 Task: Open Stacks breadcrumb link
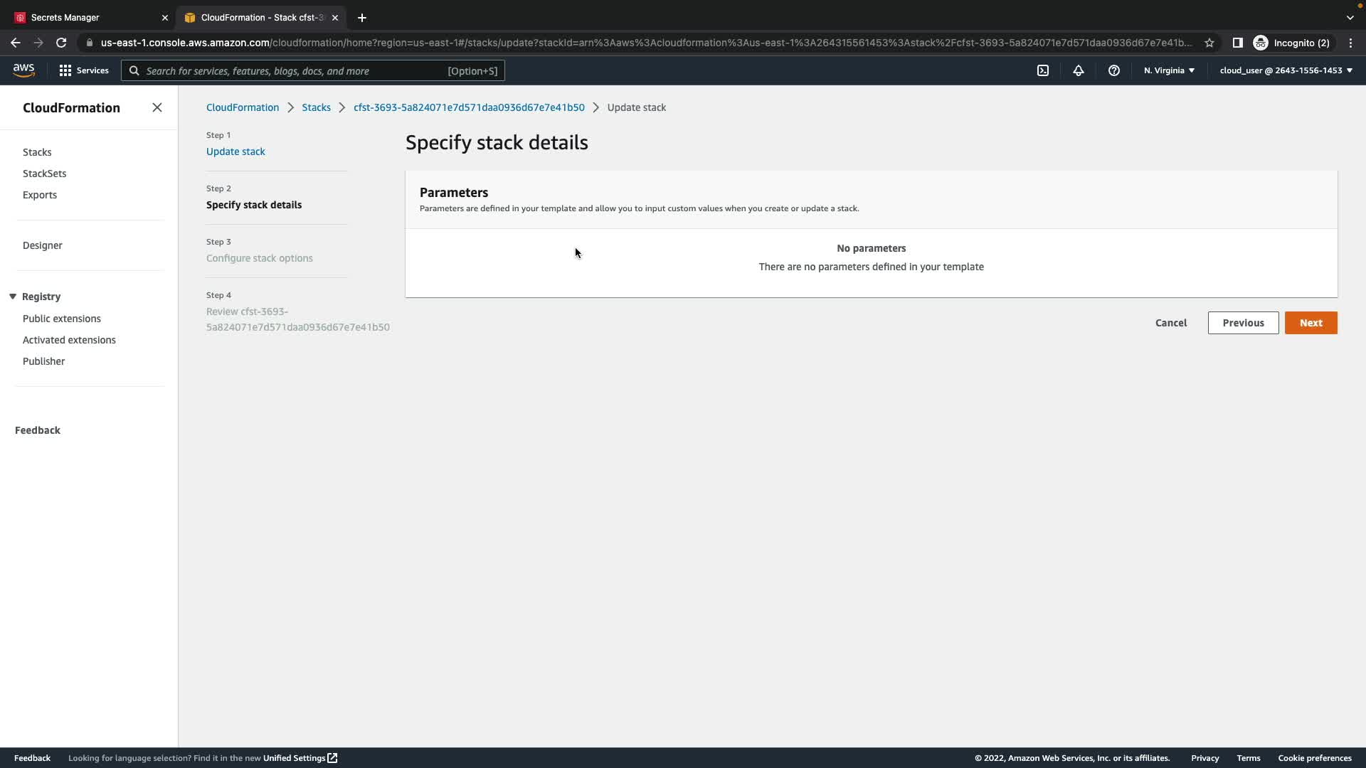[316, 107]
